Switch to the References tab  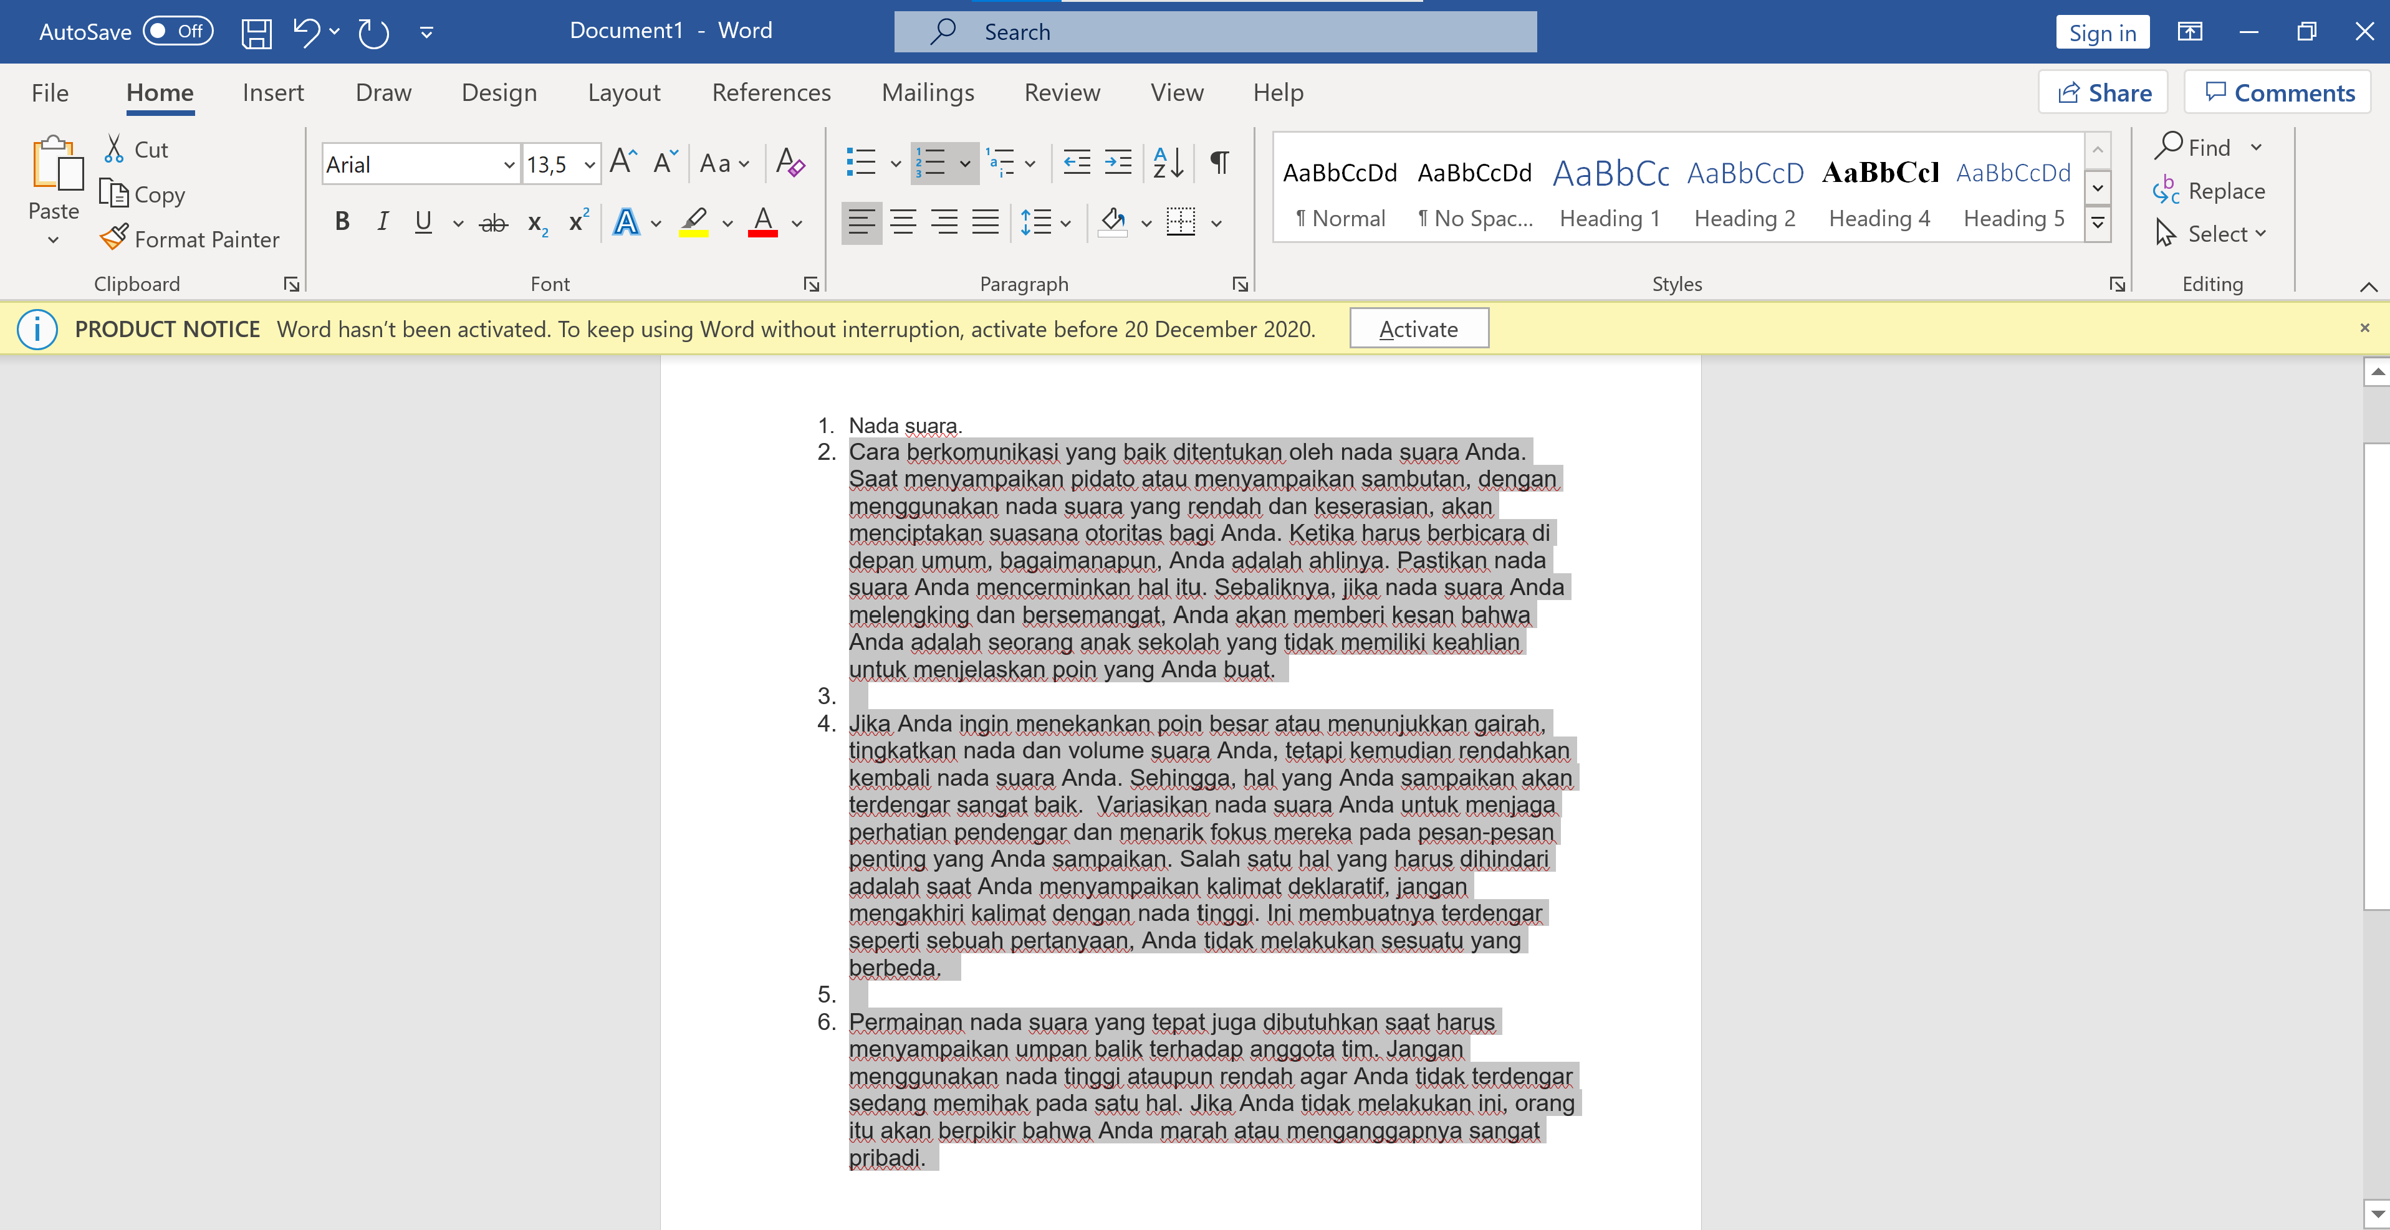tap(771, 92)
